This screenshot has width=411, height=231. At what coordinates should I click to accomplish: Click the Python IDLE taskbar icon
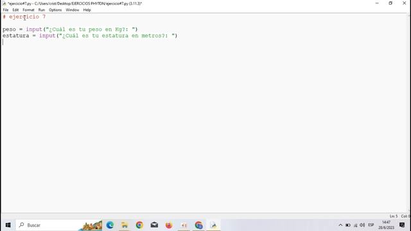(x=214, y=225)
